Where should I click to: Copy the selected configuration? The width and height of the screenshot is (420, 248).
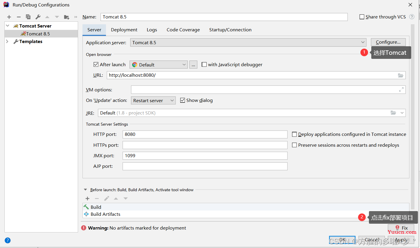point(28,17)
